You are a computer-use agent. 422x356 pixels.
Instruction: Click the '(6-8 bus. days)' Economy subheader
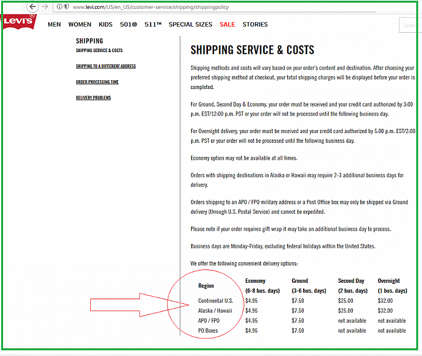pos(263,291)
